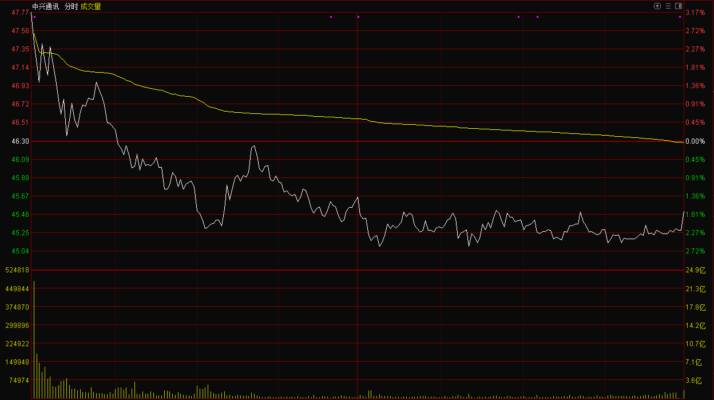Click the rightmost magenta info marker
This screenshot has width=714, height=400.
(680, 17)
